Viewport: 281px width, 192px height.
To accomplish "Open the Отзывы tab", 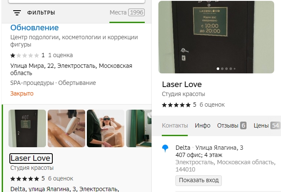I will click(232, 125).
